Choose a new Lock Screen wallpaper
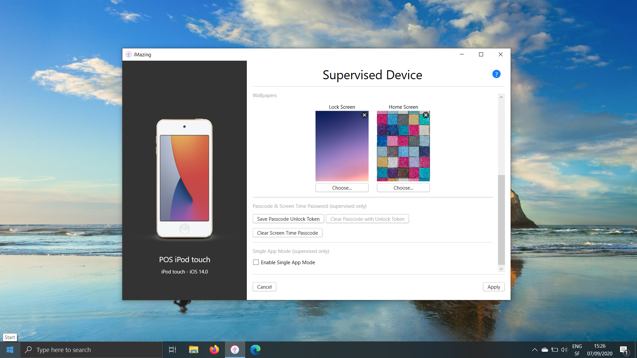Viewport: 637px width, 358px height. click(x=342, y=188)
